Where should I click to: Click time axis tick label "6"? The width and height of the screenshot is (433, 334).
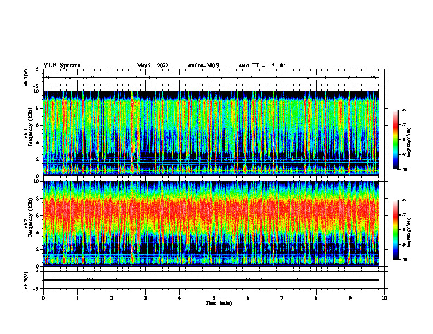pos(248,298)
